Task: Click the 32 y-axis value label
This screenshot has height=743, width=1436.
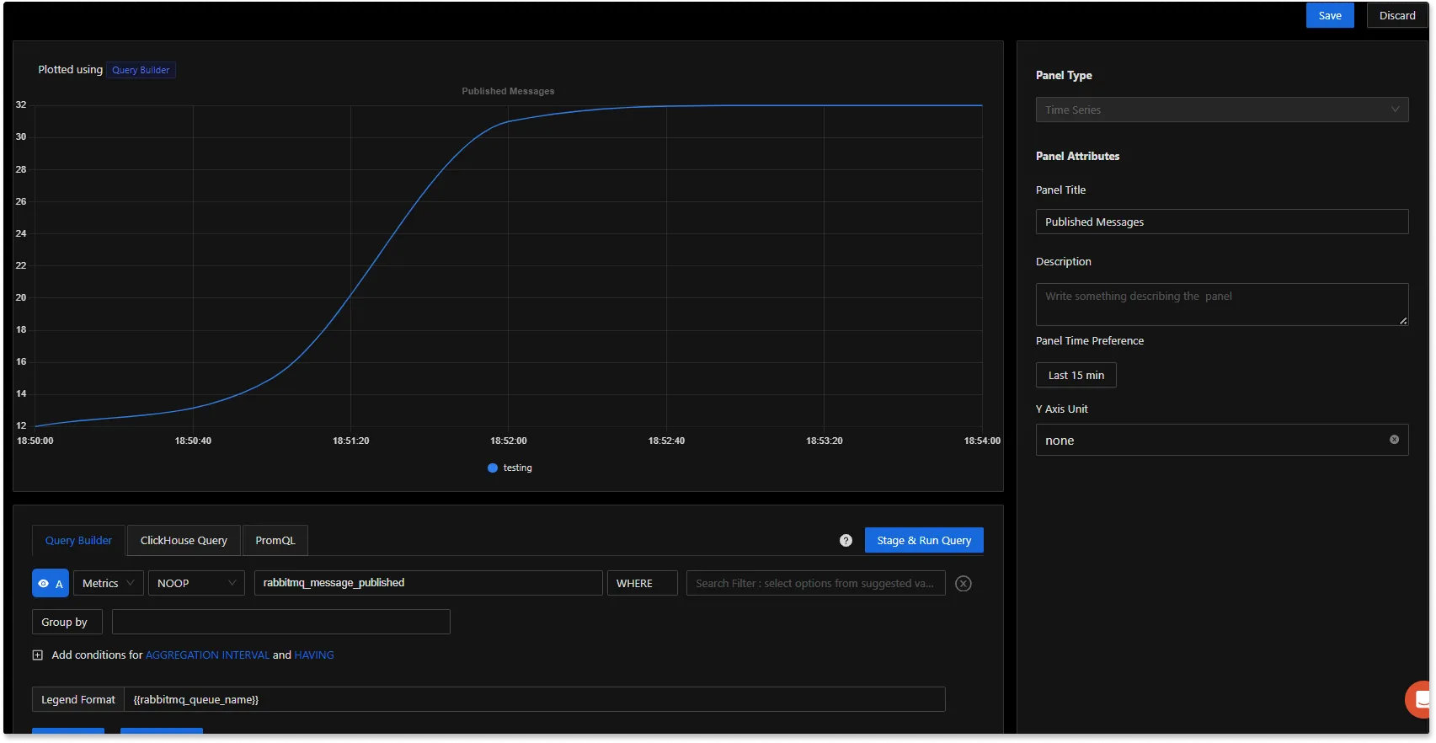Action: pos(21,104)
